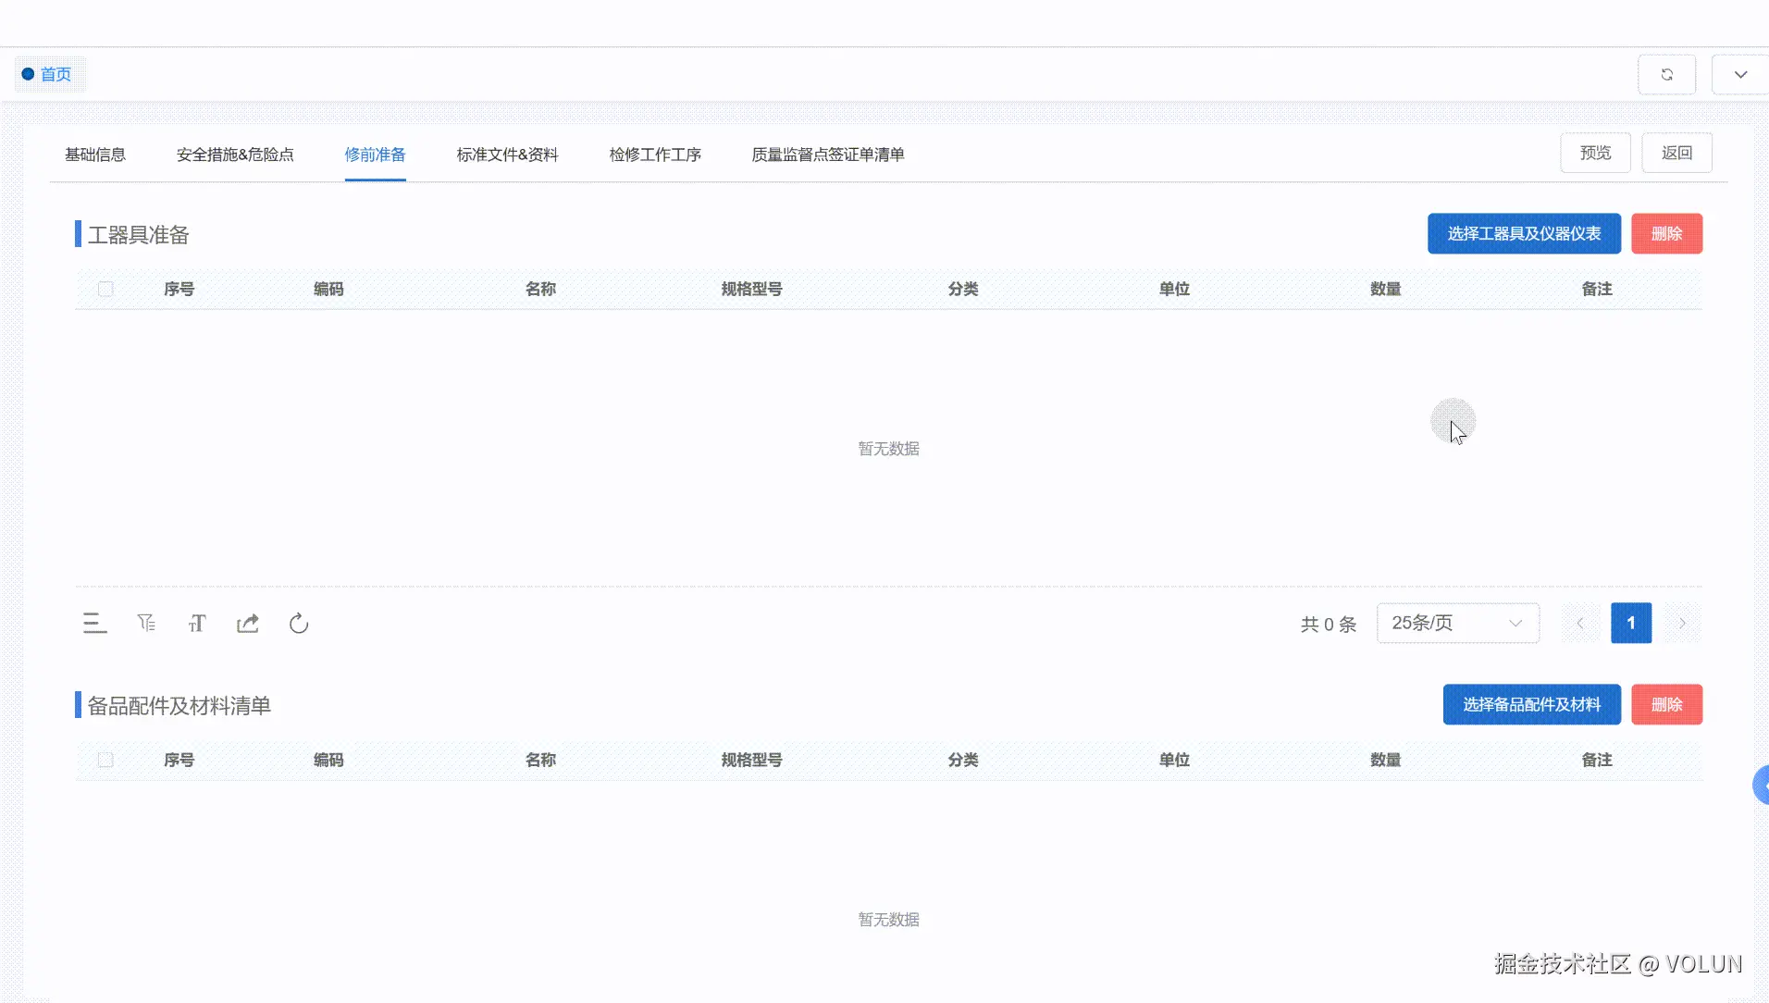
Task: Click the 返回 button
Action: pos(1676,153)
